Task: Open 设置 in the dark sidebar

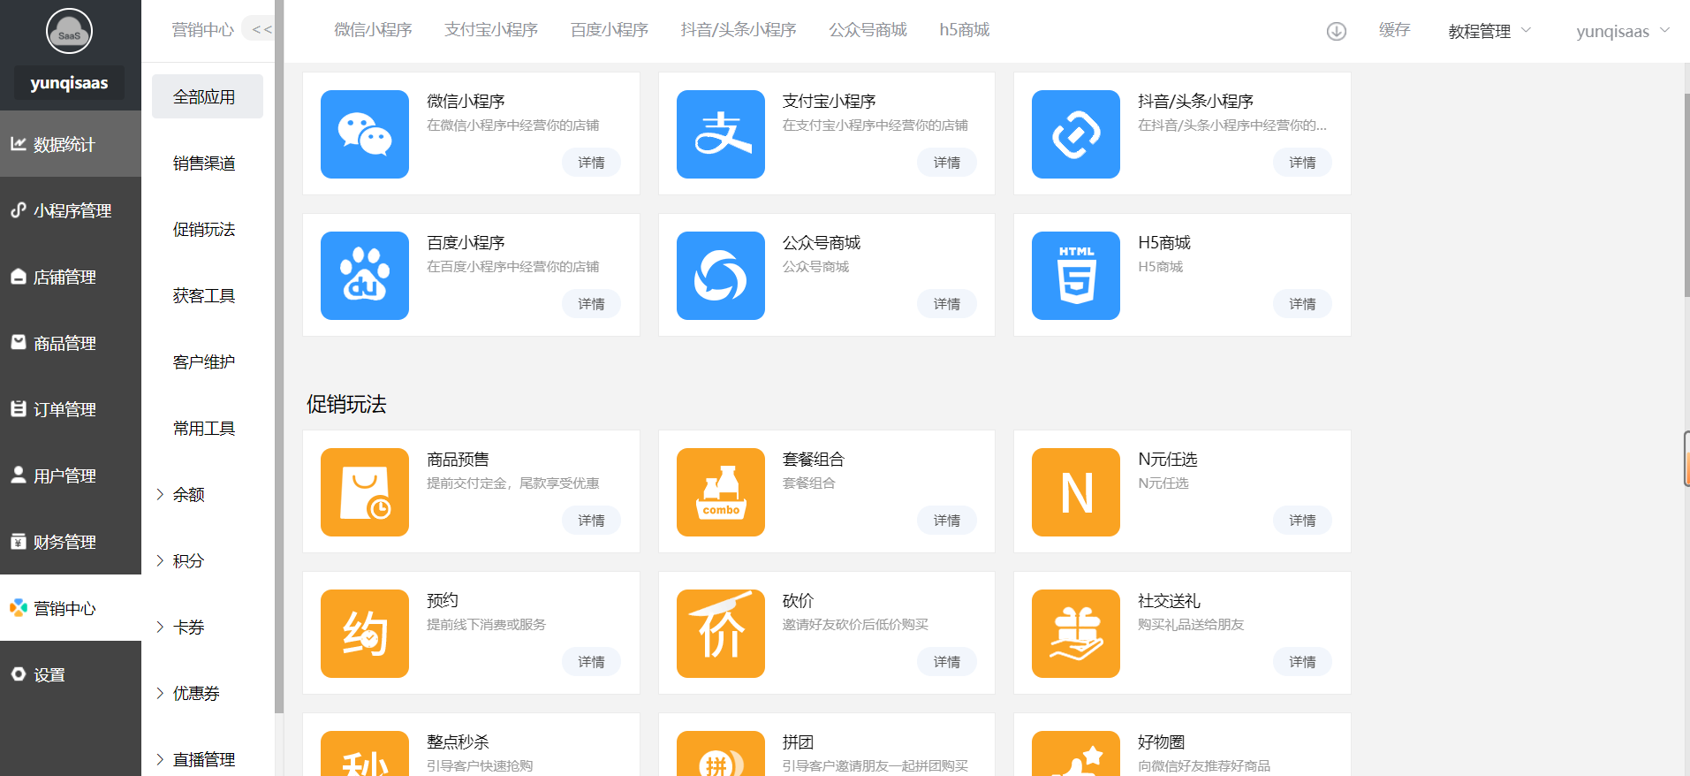Action: pos(71,674)
